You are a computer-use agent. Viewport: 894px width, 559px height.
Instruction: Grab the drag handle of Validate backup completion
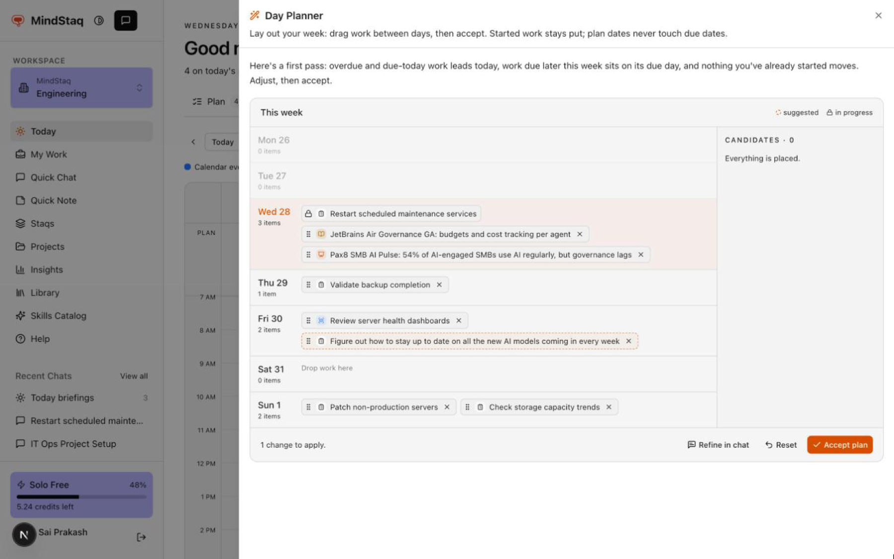pos(308,285)
